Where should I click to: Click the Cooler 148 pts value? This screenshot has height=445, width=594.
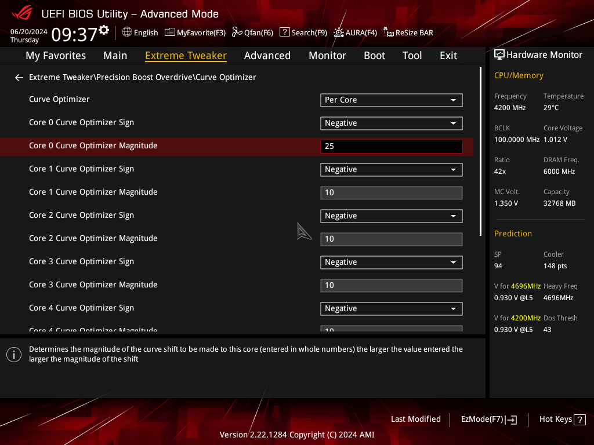(555, 266)
